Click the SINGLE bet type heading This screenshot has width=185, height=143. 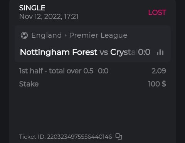point(32,8)
